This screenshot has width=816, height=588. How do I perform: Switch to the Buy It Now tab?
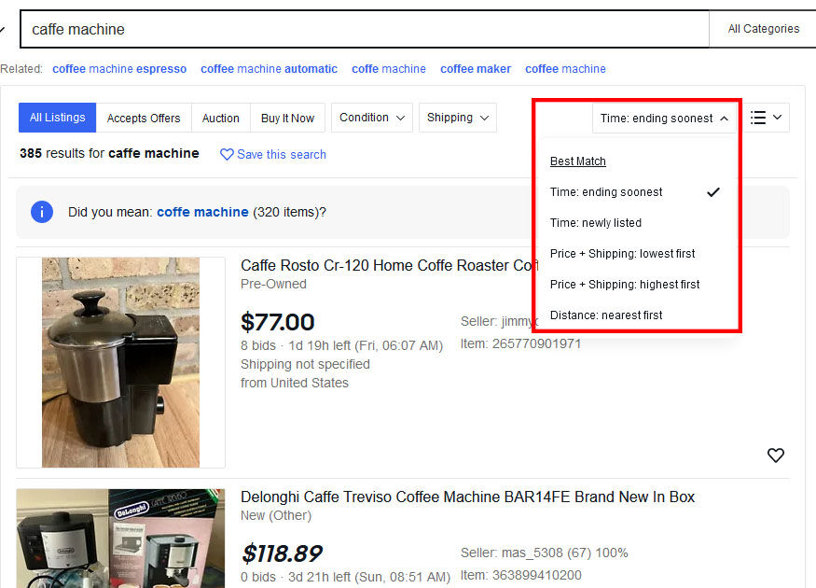click(288, 119)
